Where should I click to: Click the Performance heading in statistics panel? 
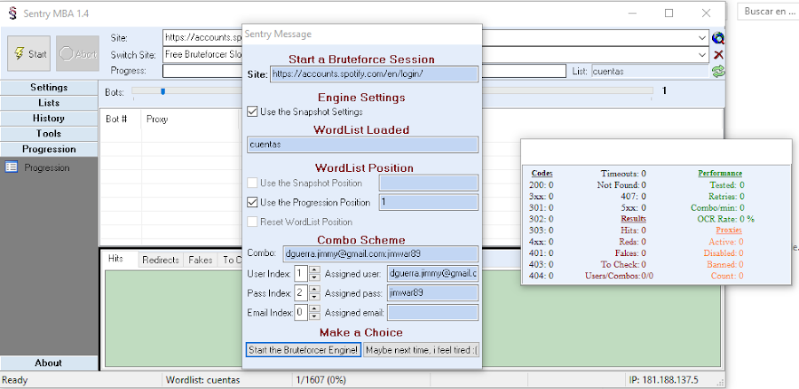click(x=719, y=174)
